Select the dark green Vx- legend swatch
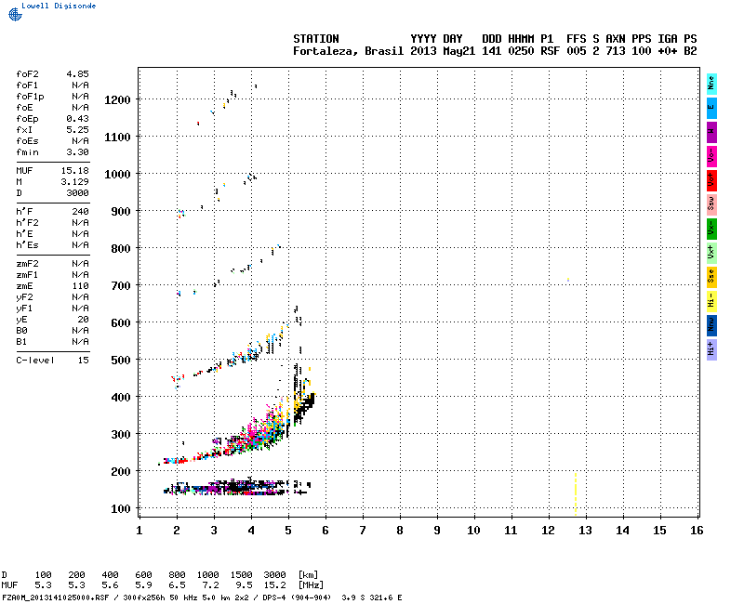The height and width of the screenshot is (604, 744). click(x=711, y=229)
